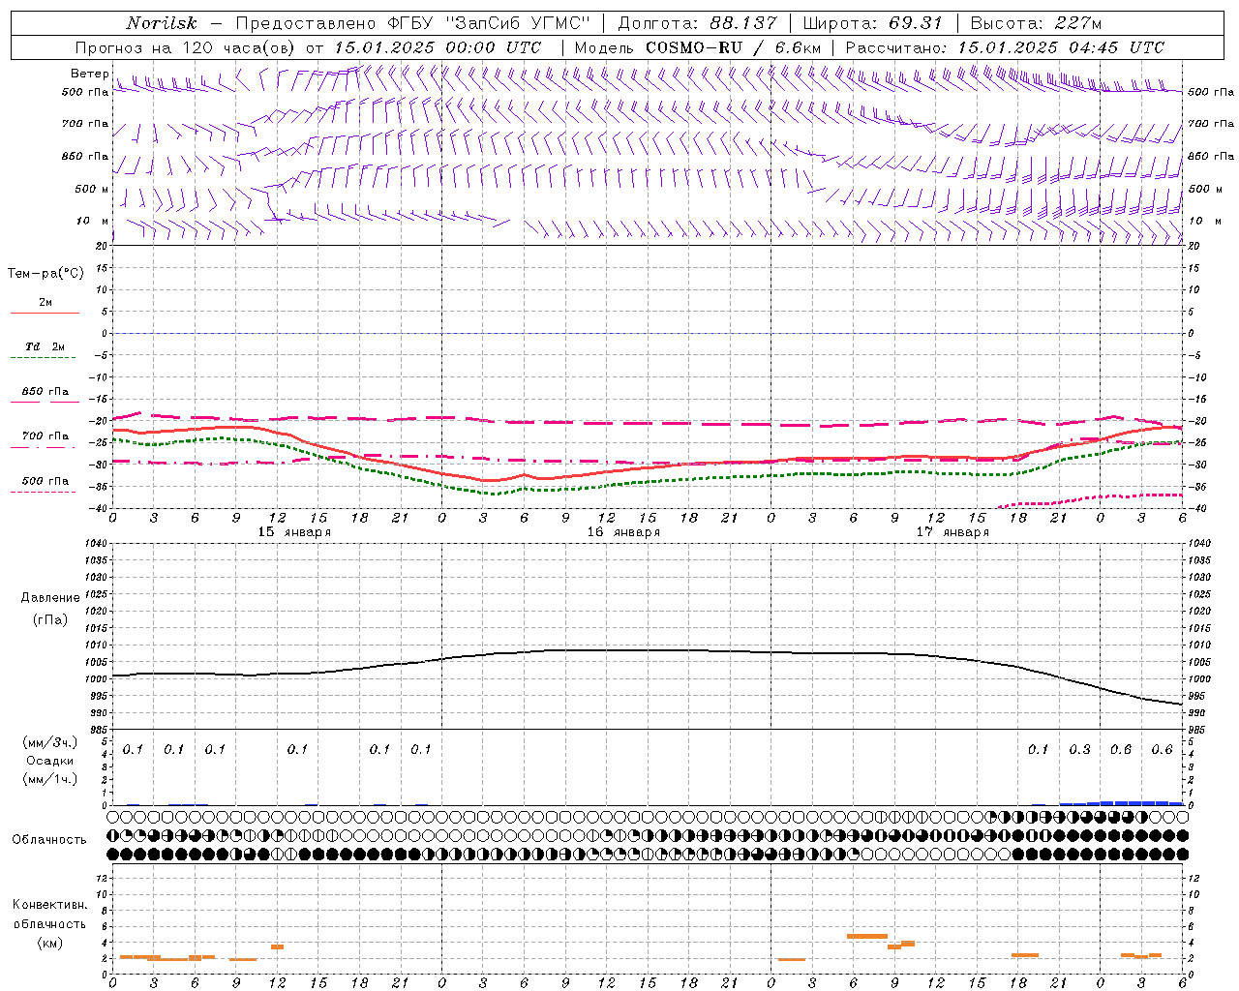1239x991 pixels.
Task: Click the 'Осадки' precipitation label
Action: pos(49,761)
